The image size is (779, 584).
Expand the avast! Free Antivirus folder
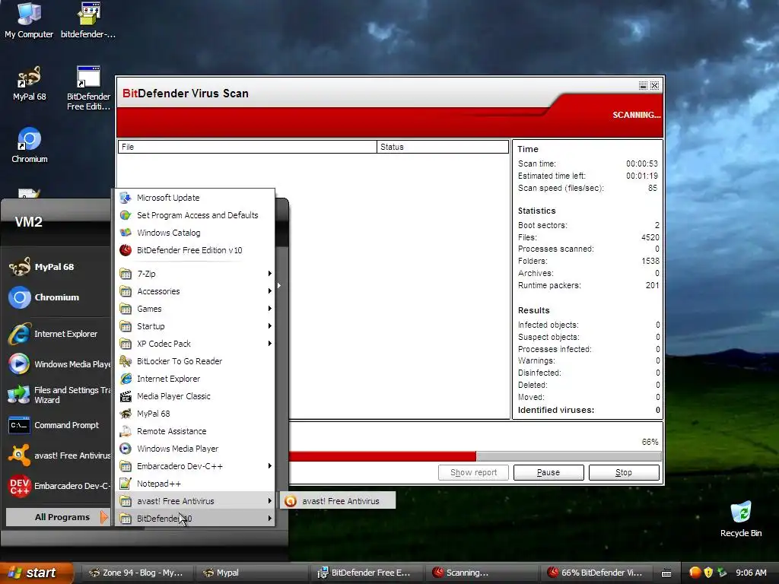pyautogui.click(x=196, y=501)
